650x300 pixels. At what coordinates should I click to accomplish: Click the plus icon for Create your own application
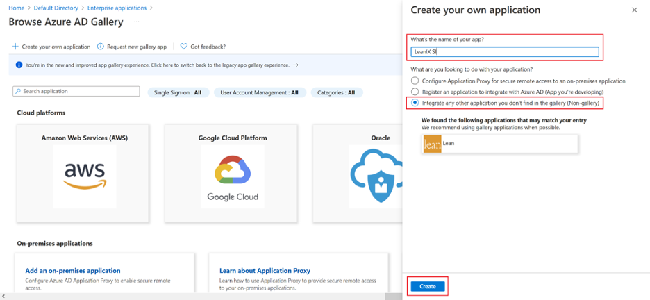pyautogui.click(x=15, y=47)
